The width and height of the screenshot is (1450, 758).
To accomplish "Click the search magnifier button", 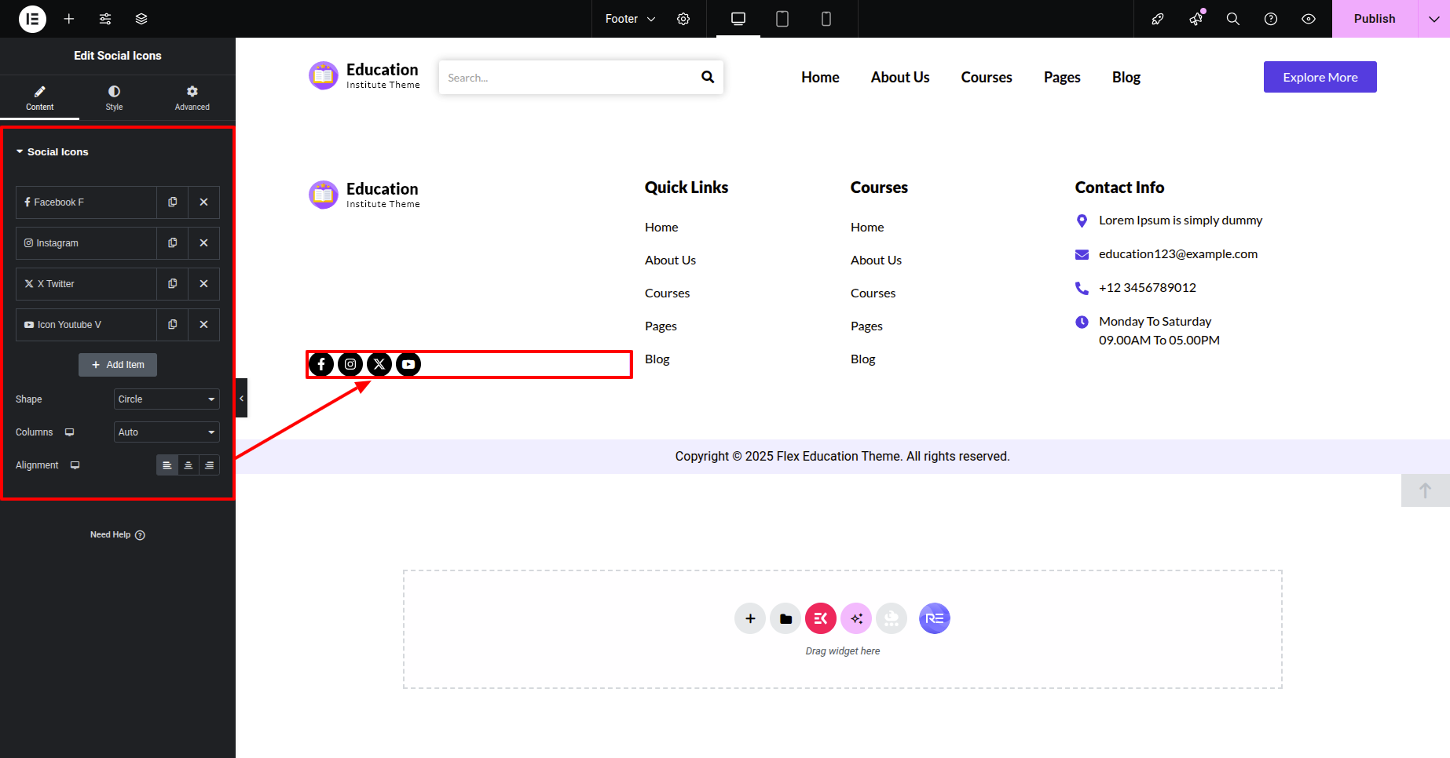I will pyautogui.click(x=708, y=77).
